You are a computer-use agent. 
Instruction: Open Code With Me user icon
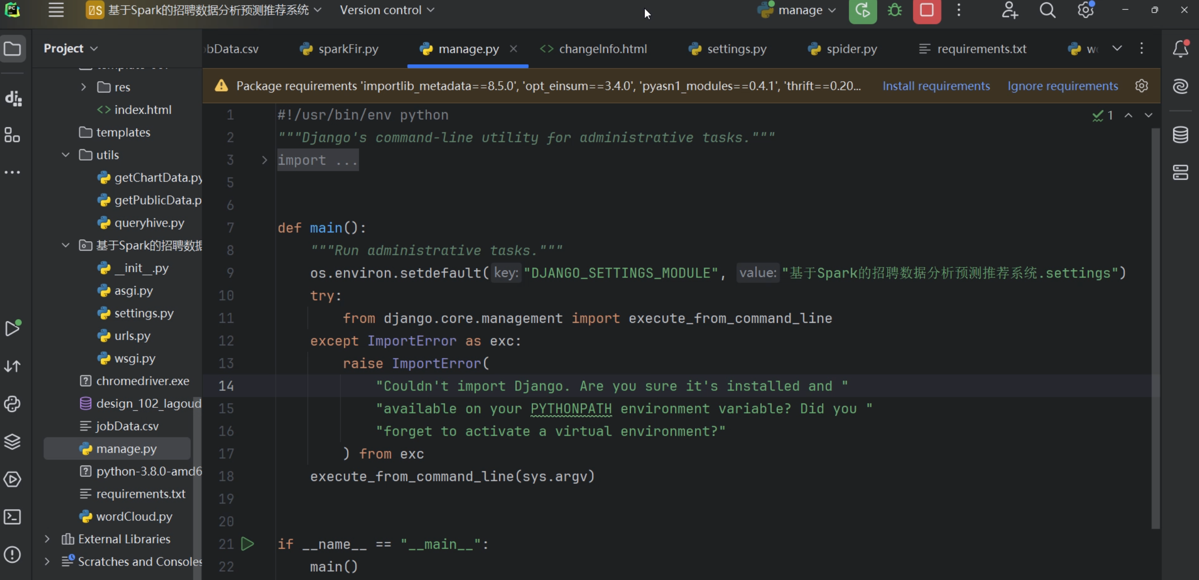click(x=1009, y=10)
